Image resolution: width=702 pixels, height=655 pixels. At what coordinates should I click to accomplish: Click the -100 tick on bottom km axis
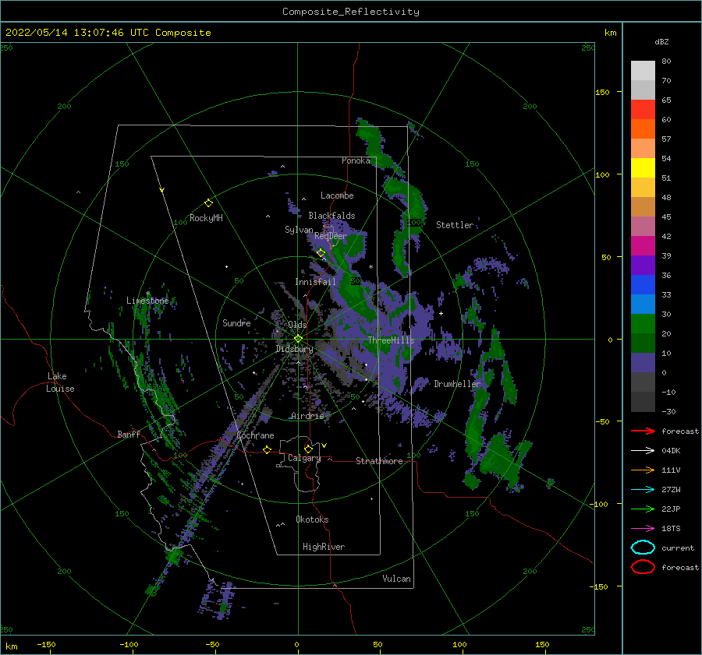tap(129, 645)
